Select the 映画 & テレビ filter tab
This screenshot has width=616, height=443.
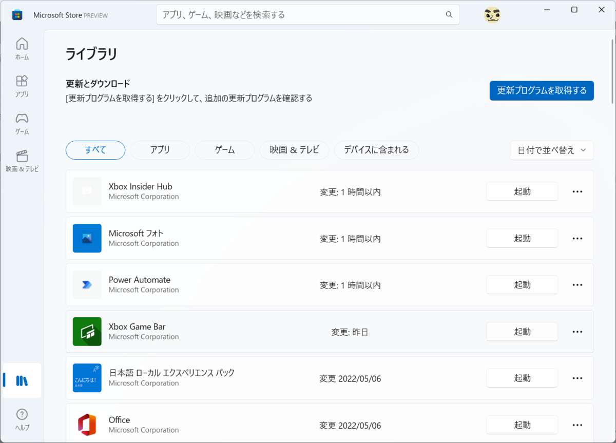pos(294,150)
